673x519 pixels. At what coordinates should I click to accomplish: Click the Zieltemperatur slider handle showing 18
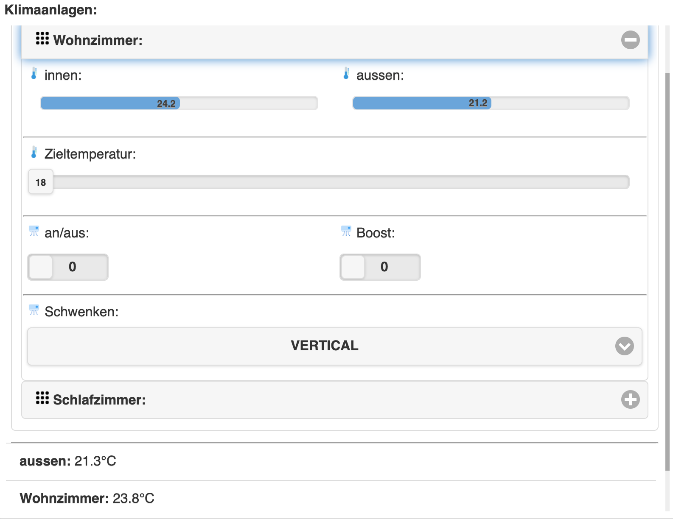41,182
